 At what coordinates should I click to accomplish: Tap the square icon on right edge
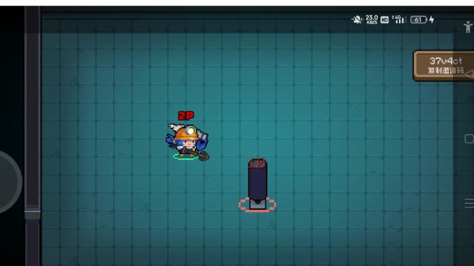point(469,139)
